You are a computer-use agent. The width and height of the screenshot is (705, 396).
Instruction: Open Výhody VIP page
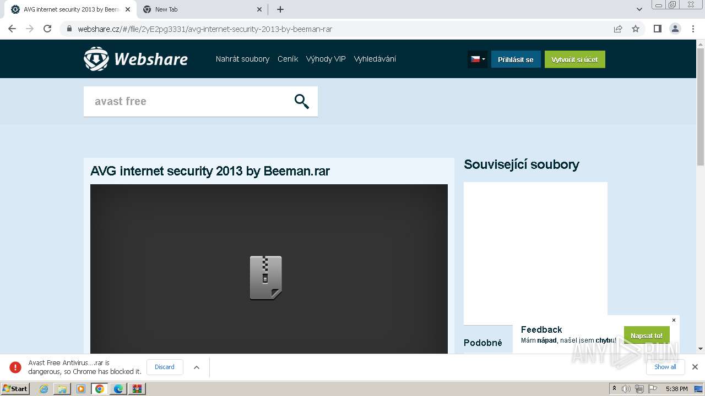tap(326, 59)
